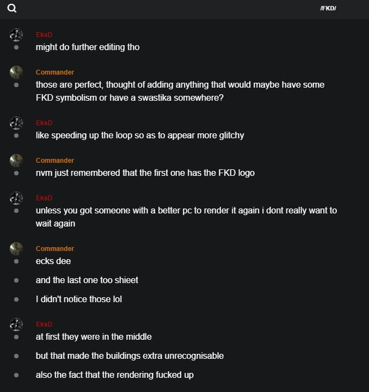Click EksD username above "unless you got someone"
Image resolution: width=369 pixels, height=392 pixels.
[44, 198]
